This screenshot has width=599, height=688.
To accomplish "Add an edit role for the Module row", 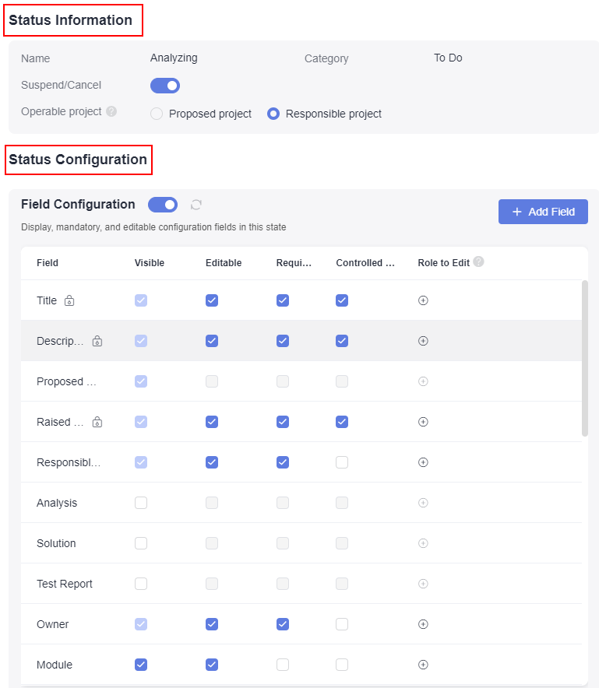I will coord(423,665).
